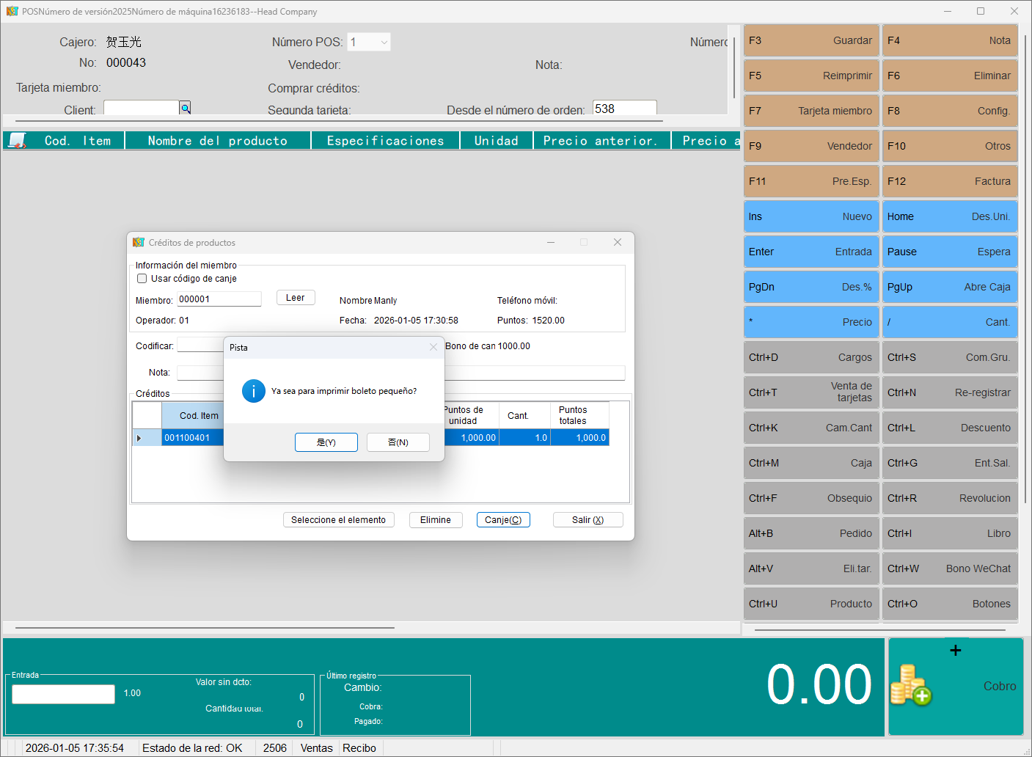The width and height of the screenshot is (1032, 757).
Task: Click the client search magnifier icon
Action: tap(186, 109)
